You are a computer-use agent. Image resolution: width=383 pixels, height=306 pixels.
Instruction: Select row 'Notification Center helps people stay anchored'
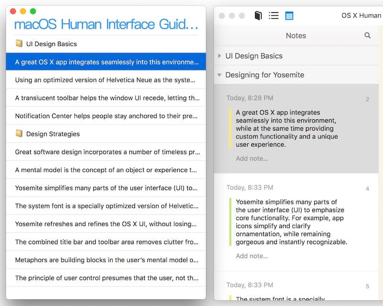pos(106,115)
